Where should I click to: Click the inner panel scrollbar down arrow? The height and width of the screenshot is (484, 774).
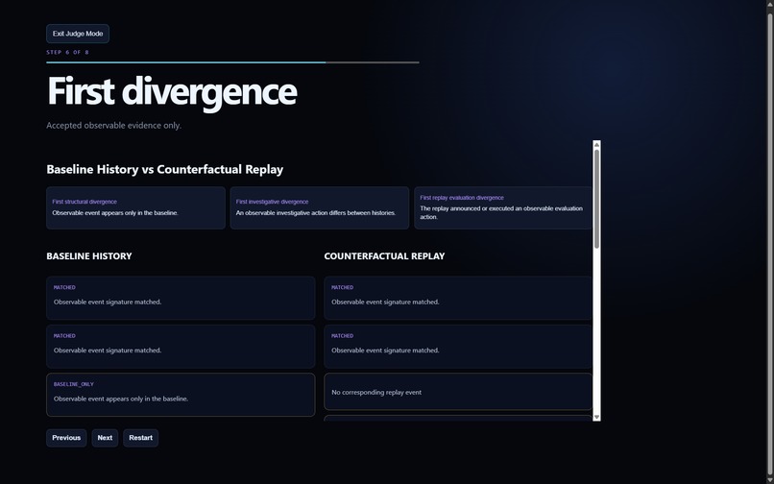(596, 418)
